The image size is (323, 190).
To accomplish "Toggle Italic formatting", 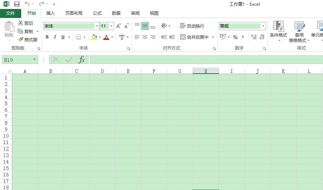I will coord(55,37).
